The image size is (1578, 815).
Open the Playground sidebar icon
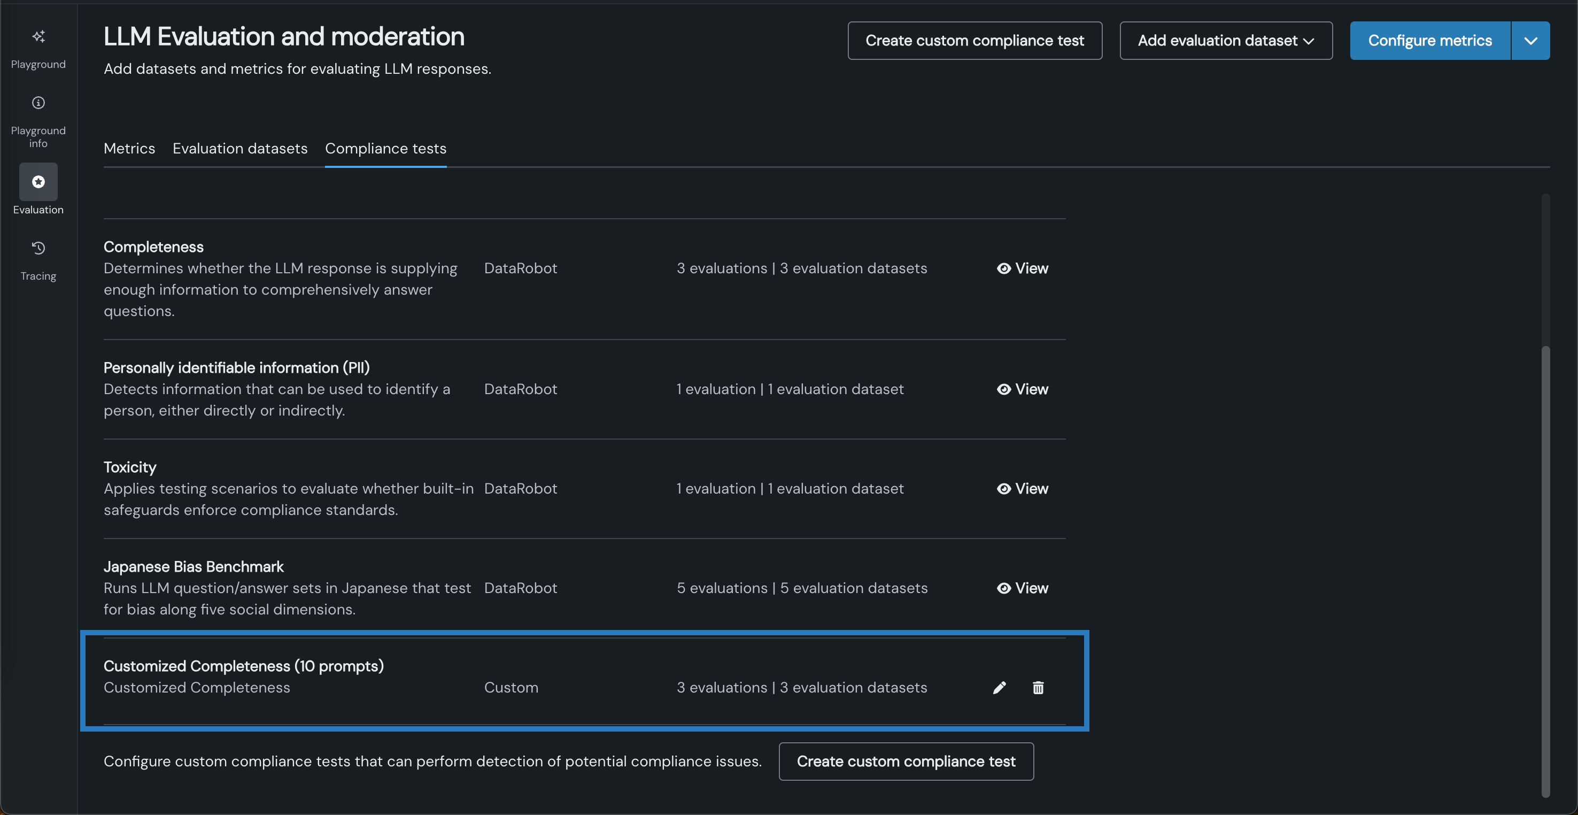(38, 37)
